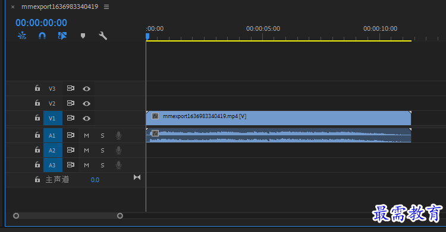Toggle the magnet Snap icon
Screen dimensions: 446x232
tap(42, 36)
